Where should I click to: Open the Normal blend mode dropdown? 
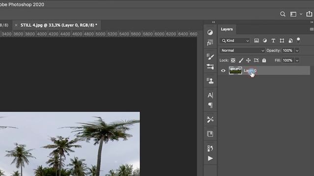pyautogui.click(x=242, y=50)
